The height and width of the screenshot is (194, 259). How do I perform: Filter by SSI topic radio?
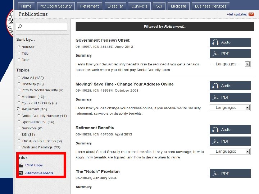coord(19,134)
